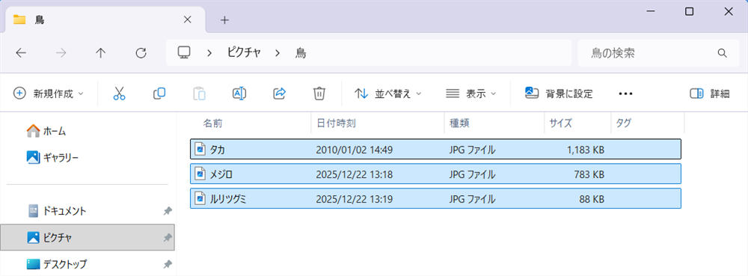The image size is (748, 276).
Task: Click the 783 KB size cell
Action: 589,175
